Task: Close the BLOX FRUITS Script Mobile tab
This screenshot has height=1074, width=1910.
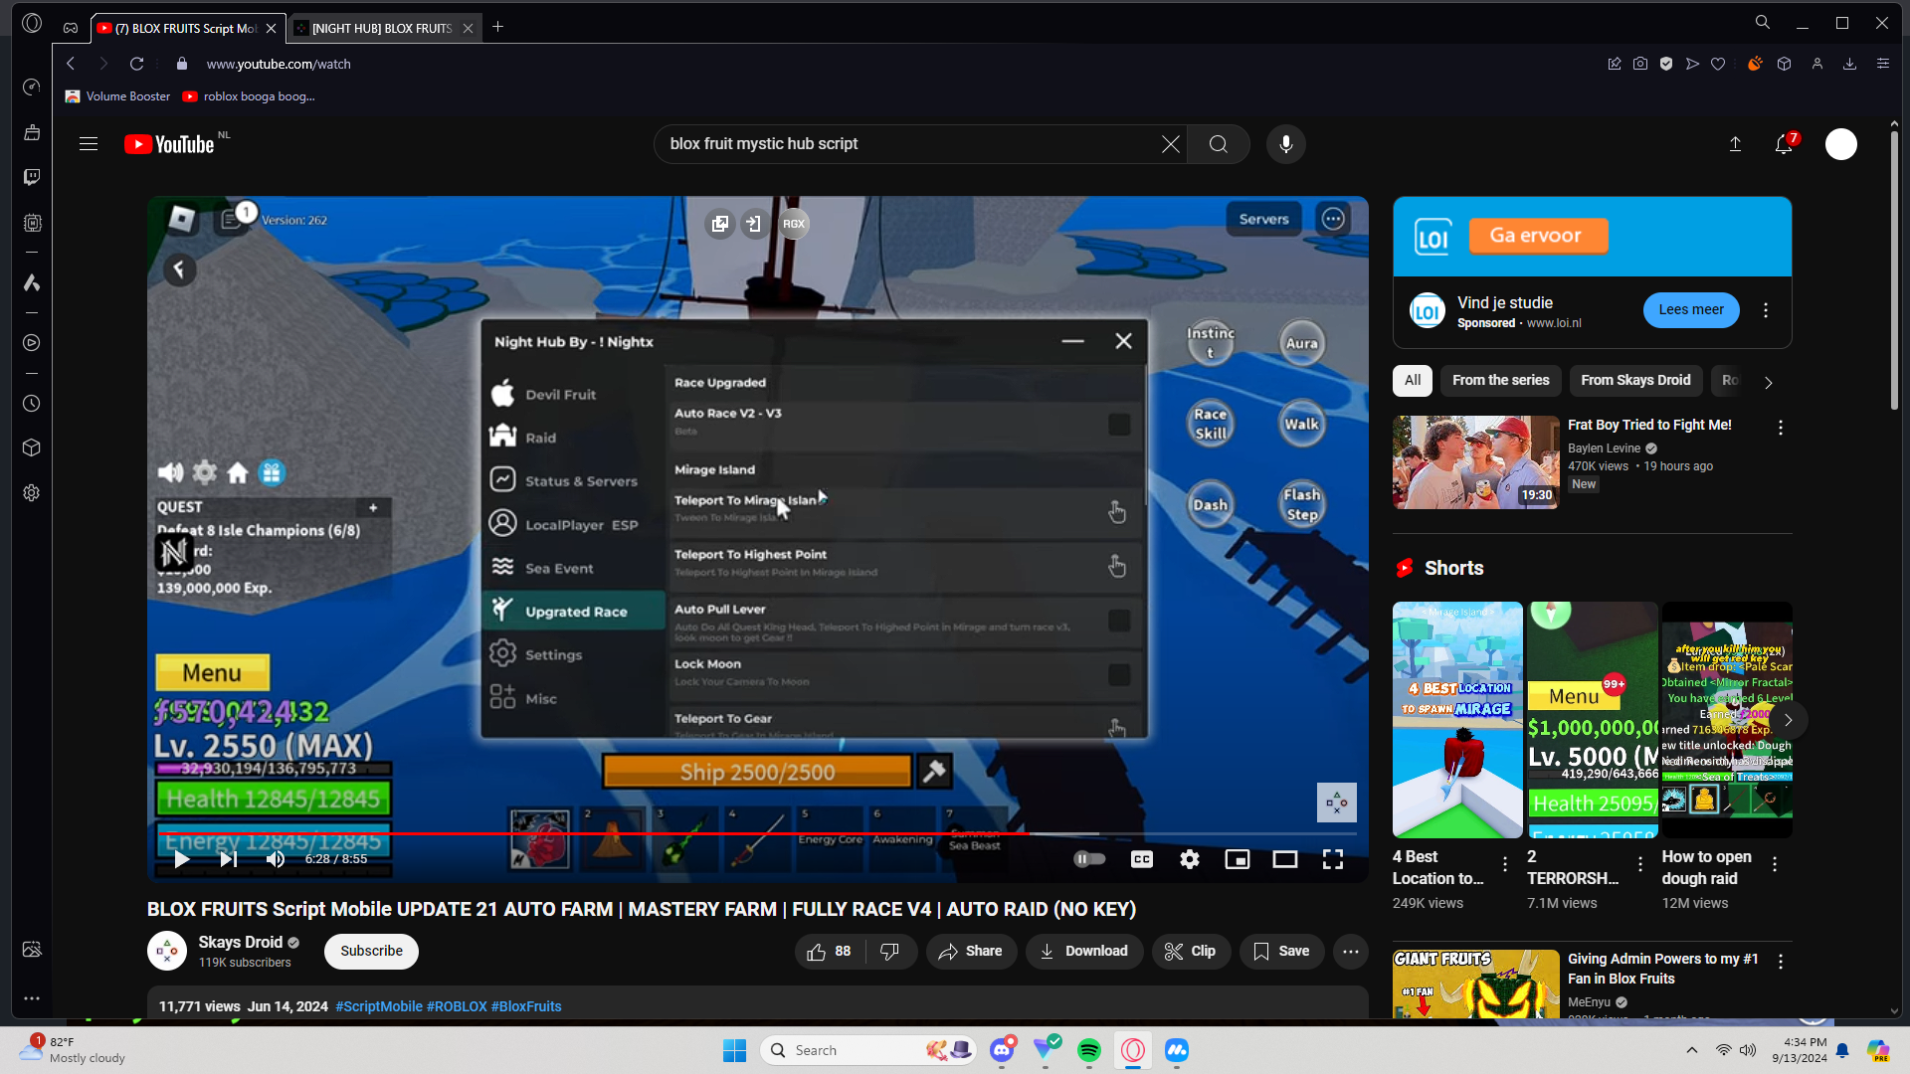Action: (271, 28)
